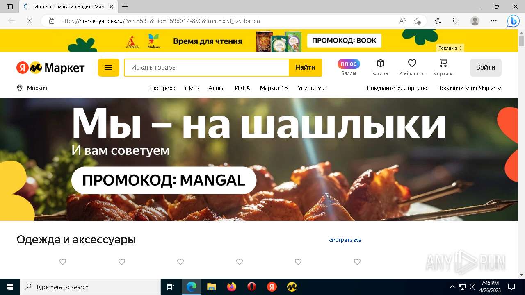Open Edge Settings and more menu
The image size is (525, 295).
pos(494,21)
